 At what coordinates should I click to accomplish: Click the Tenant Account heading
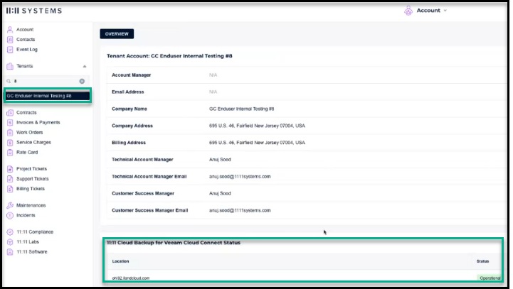pos(169,56)
